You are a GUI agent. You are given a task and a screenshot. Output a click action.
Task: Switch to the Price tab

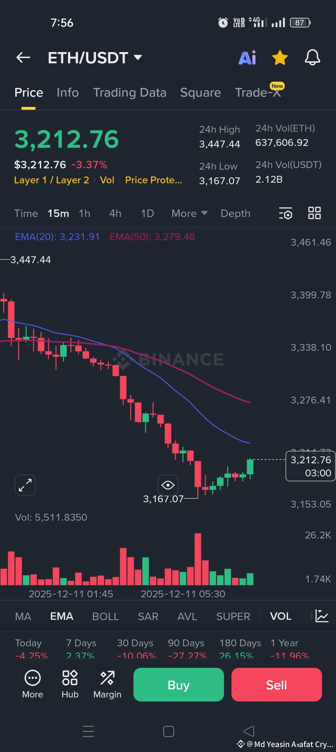tap(29, 93)
